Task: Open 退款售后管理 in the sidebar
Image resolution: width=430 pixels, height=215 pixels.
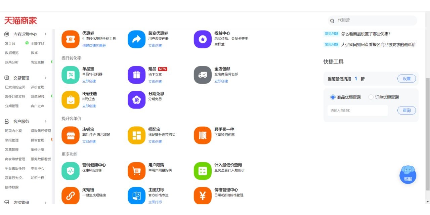Action: pos(41,131)
